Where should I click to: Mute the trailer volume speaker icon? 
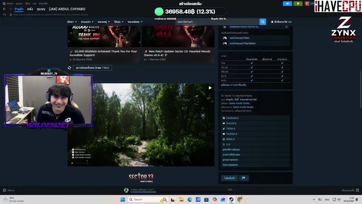[x=72, y=163]
